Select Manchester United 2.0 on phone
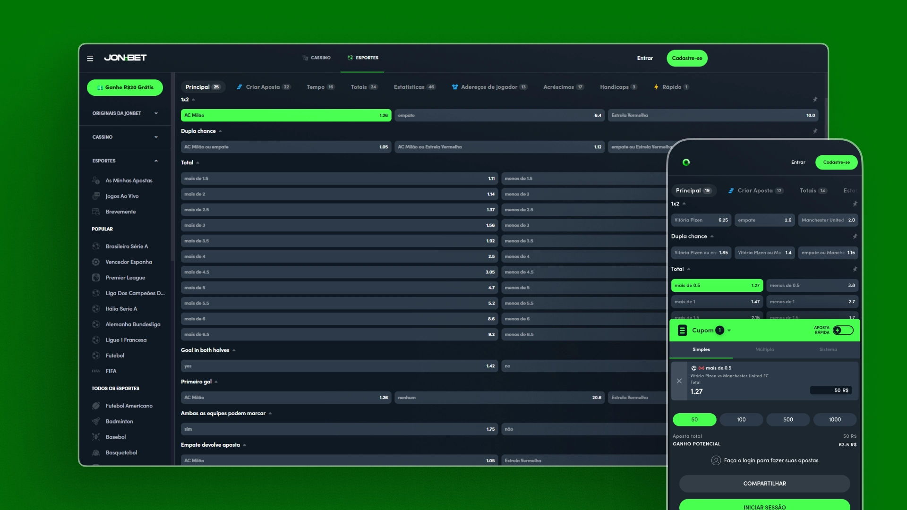This screenshot has height=510, width=907. (x=828, y=220)
